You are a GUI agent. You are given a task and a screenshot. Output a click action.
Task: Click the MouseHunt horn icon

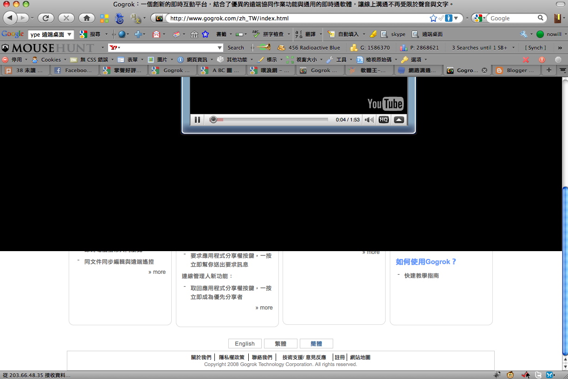[x=264, y=47]
